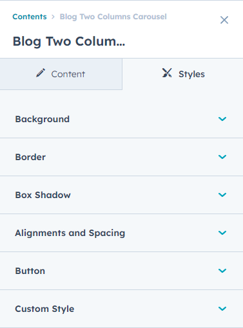
Task: Select the Styles tab label
Action: pyautogui.click(x=191, y=74)
